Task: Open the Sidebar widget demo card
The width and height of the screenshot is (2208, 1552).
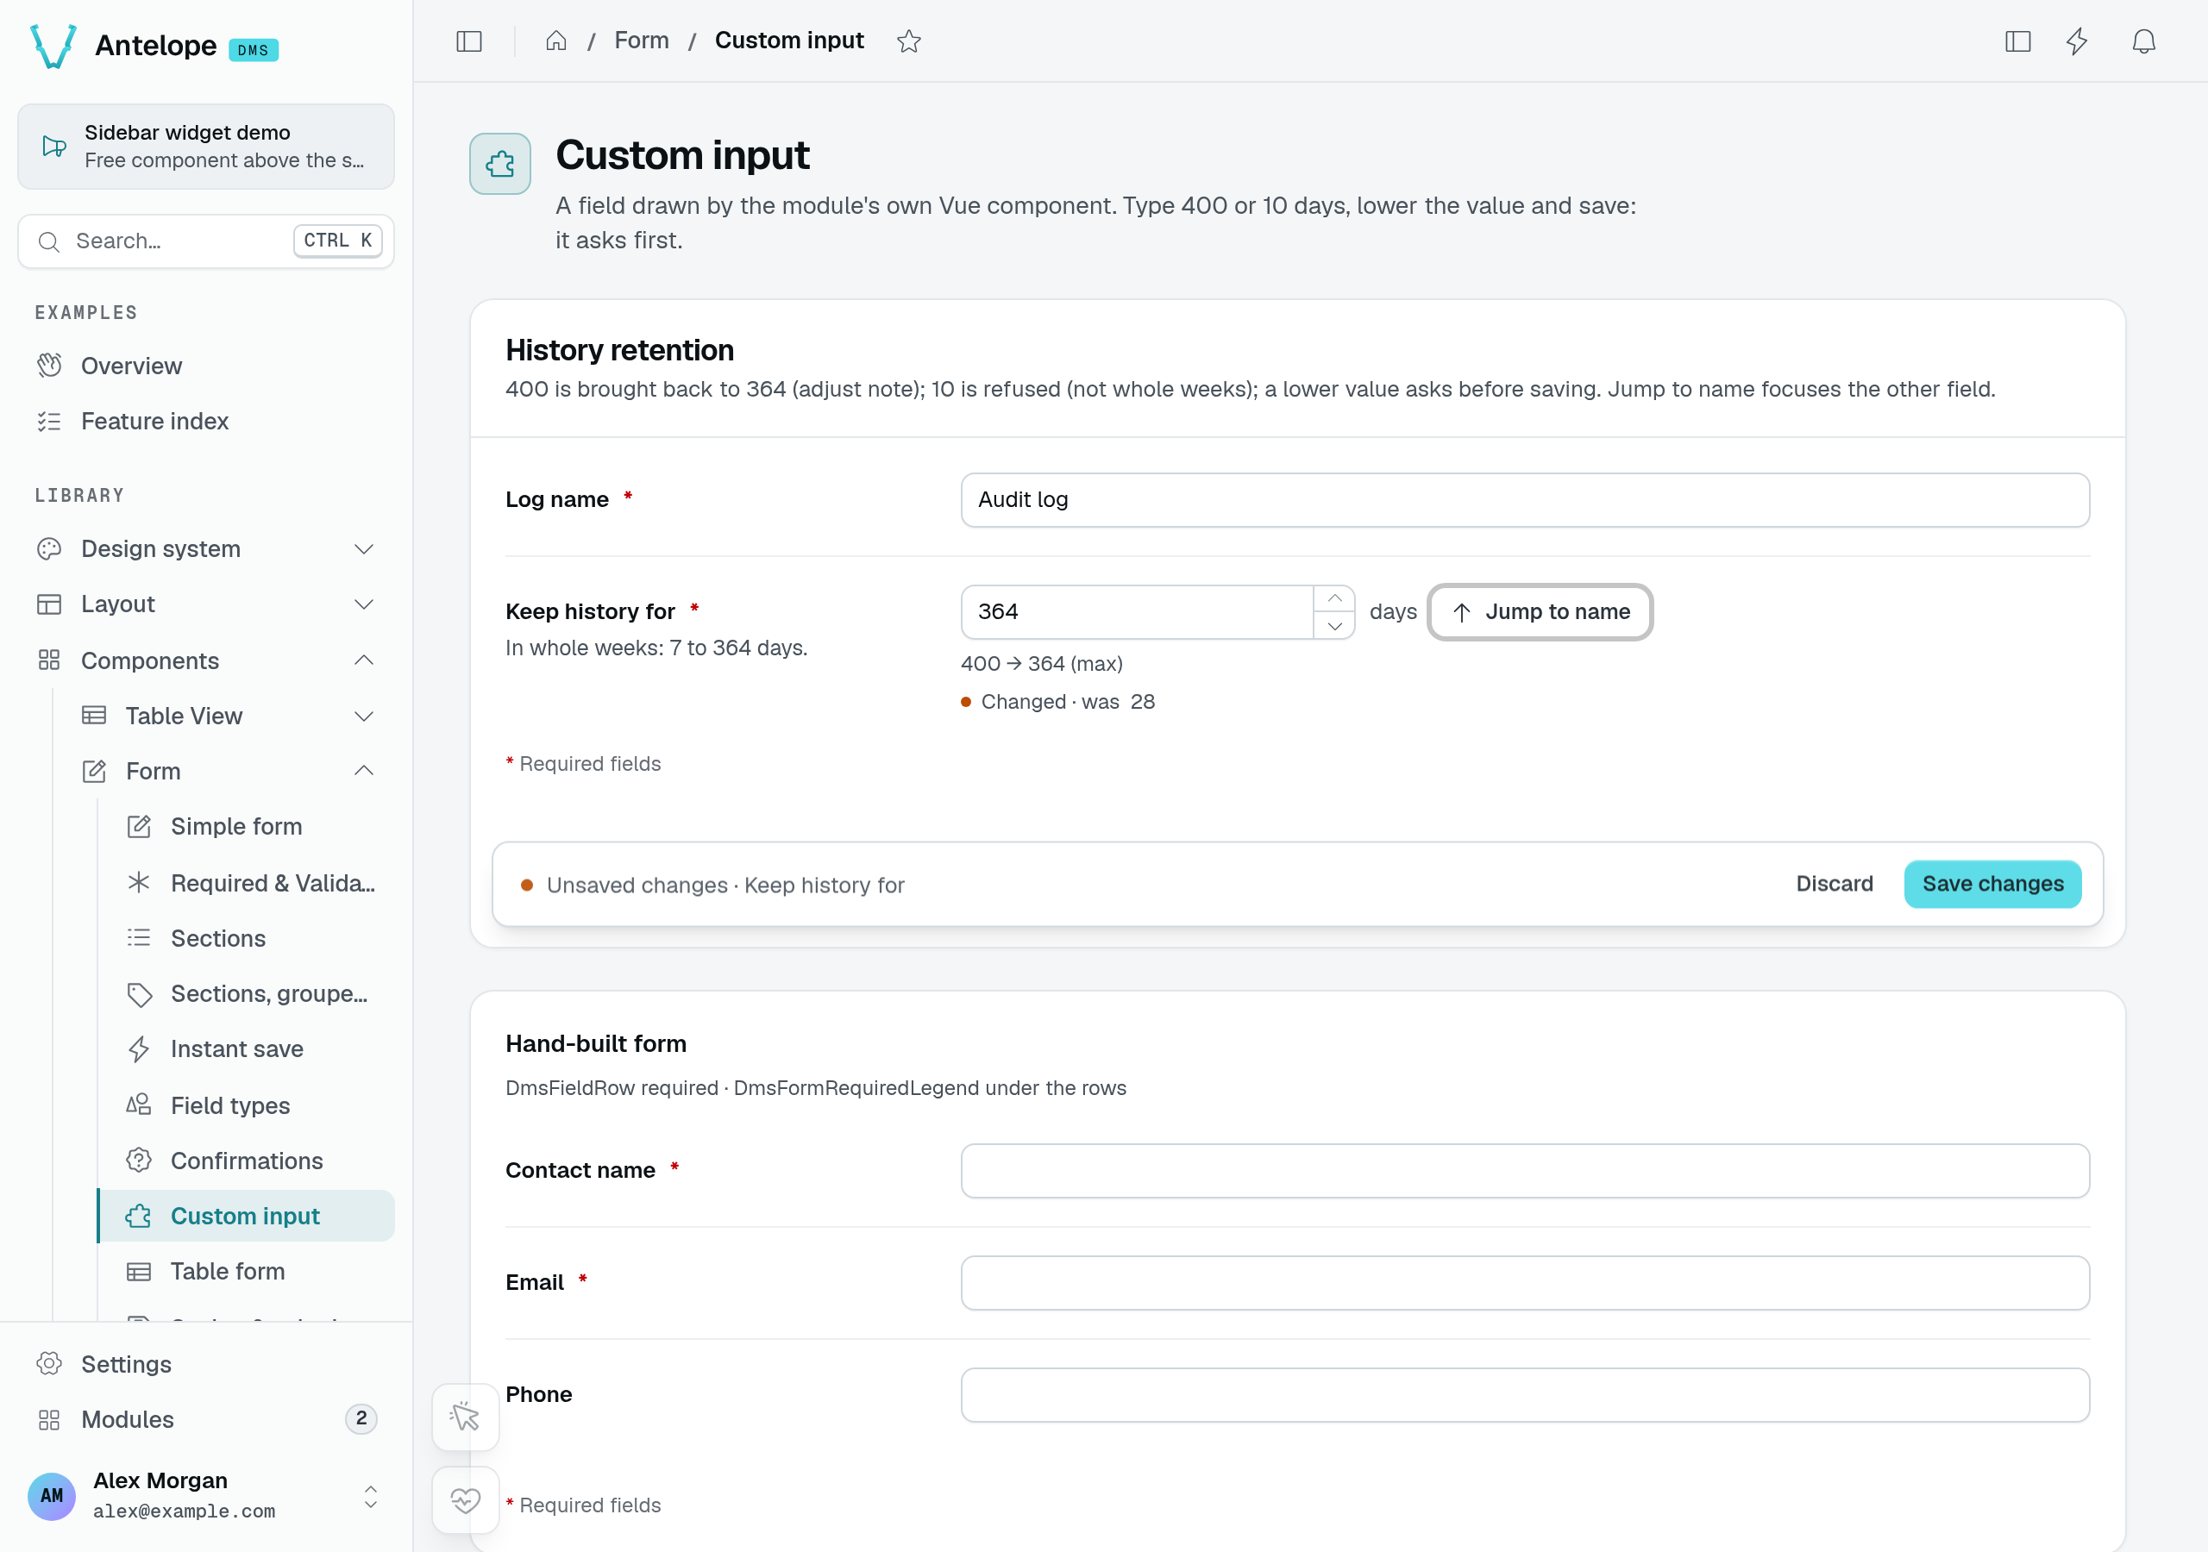Action: (x=206, y=147)
